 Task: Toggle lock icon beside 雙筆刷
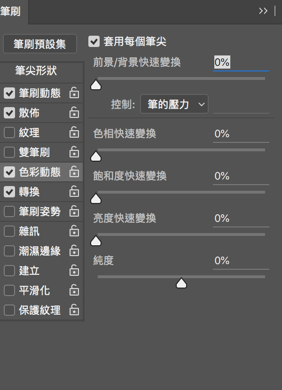74,152
